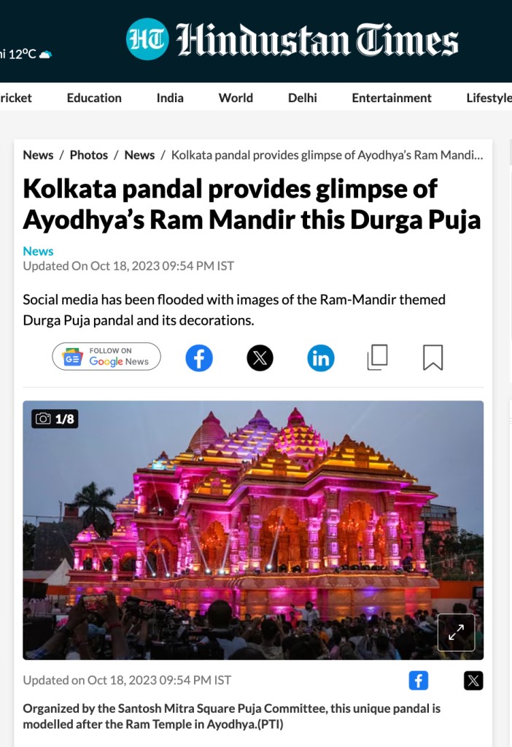The width and height of the screenshot is (512, 747).
Task: Open the Entertainment section
Action: (392, 98)
